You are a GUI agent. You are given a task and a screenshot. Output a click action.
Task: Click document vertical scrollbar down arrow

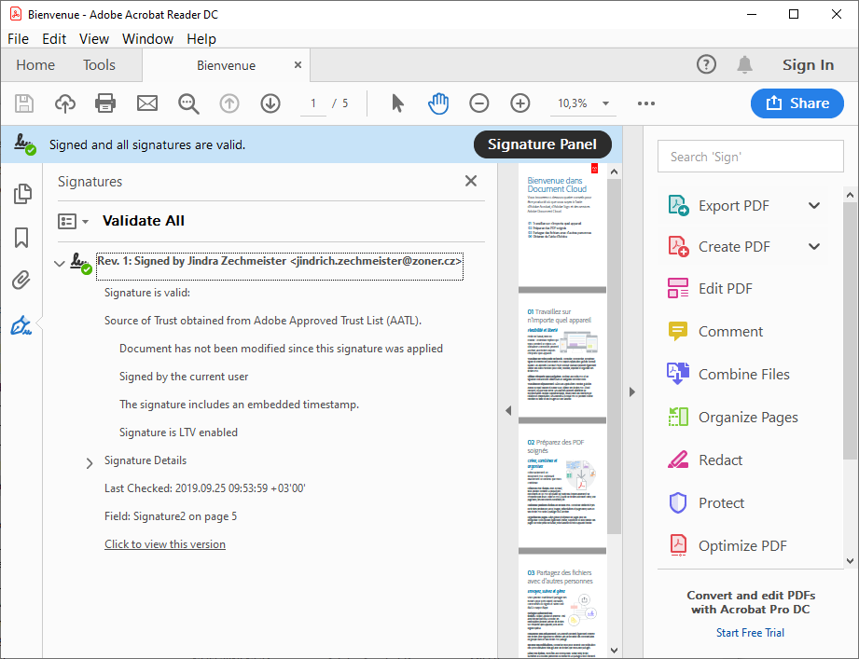[614, 651]
